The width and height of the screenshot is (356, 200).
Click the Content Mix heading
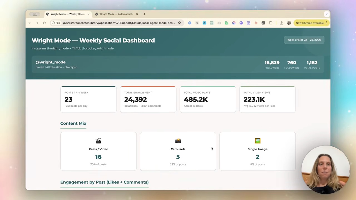[73, 123]
